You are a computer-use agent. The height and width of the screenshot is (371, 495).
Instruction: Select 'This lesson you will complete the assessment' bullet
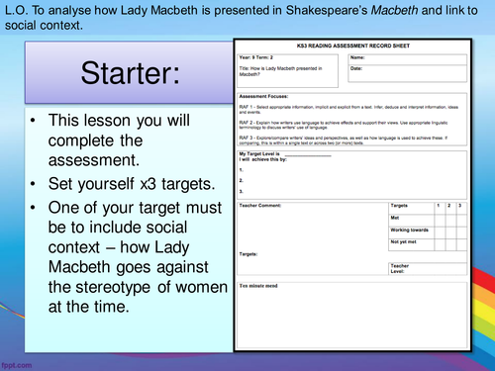(x=119, y=140)
